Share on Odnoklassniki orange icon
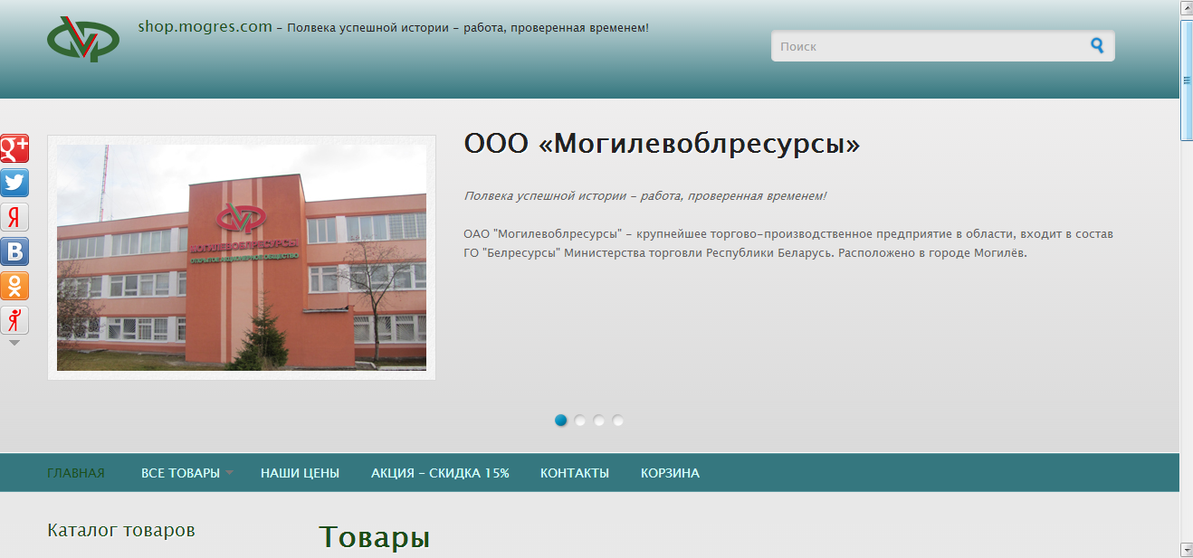Image resolution: width=1193 pixels, height=558 pixels. click(x=14, y=286)
